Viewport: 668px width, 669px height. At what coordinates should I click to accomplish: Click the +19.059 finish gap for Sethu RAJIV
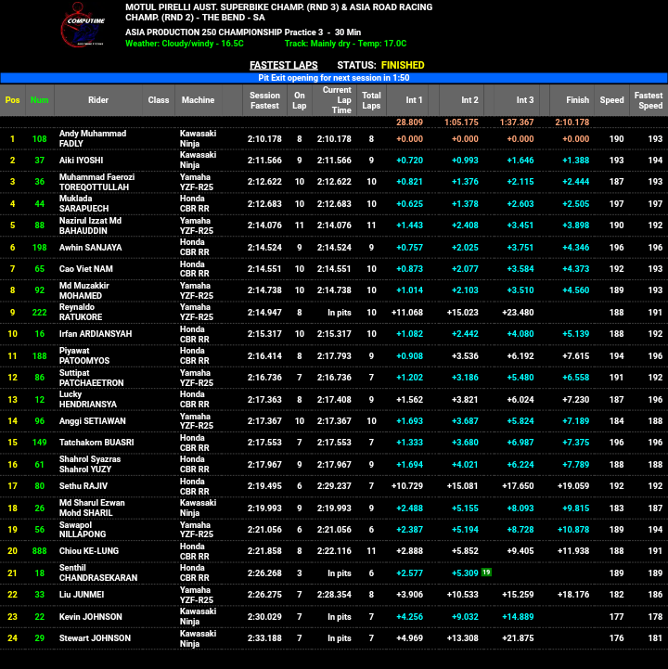[573, 486]
